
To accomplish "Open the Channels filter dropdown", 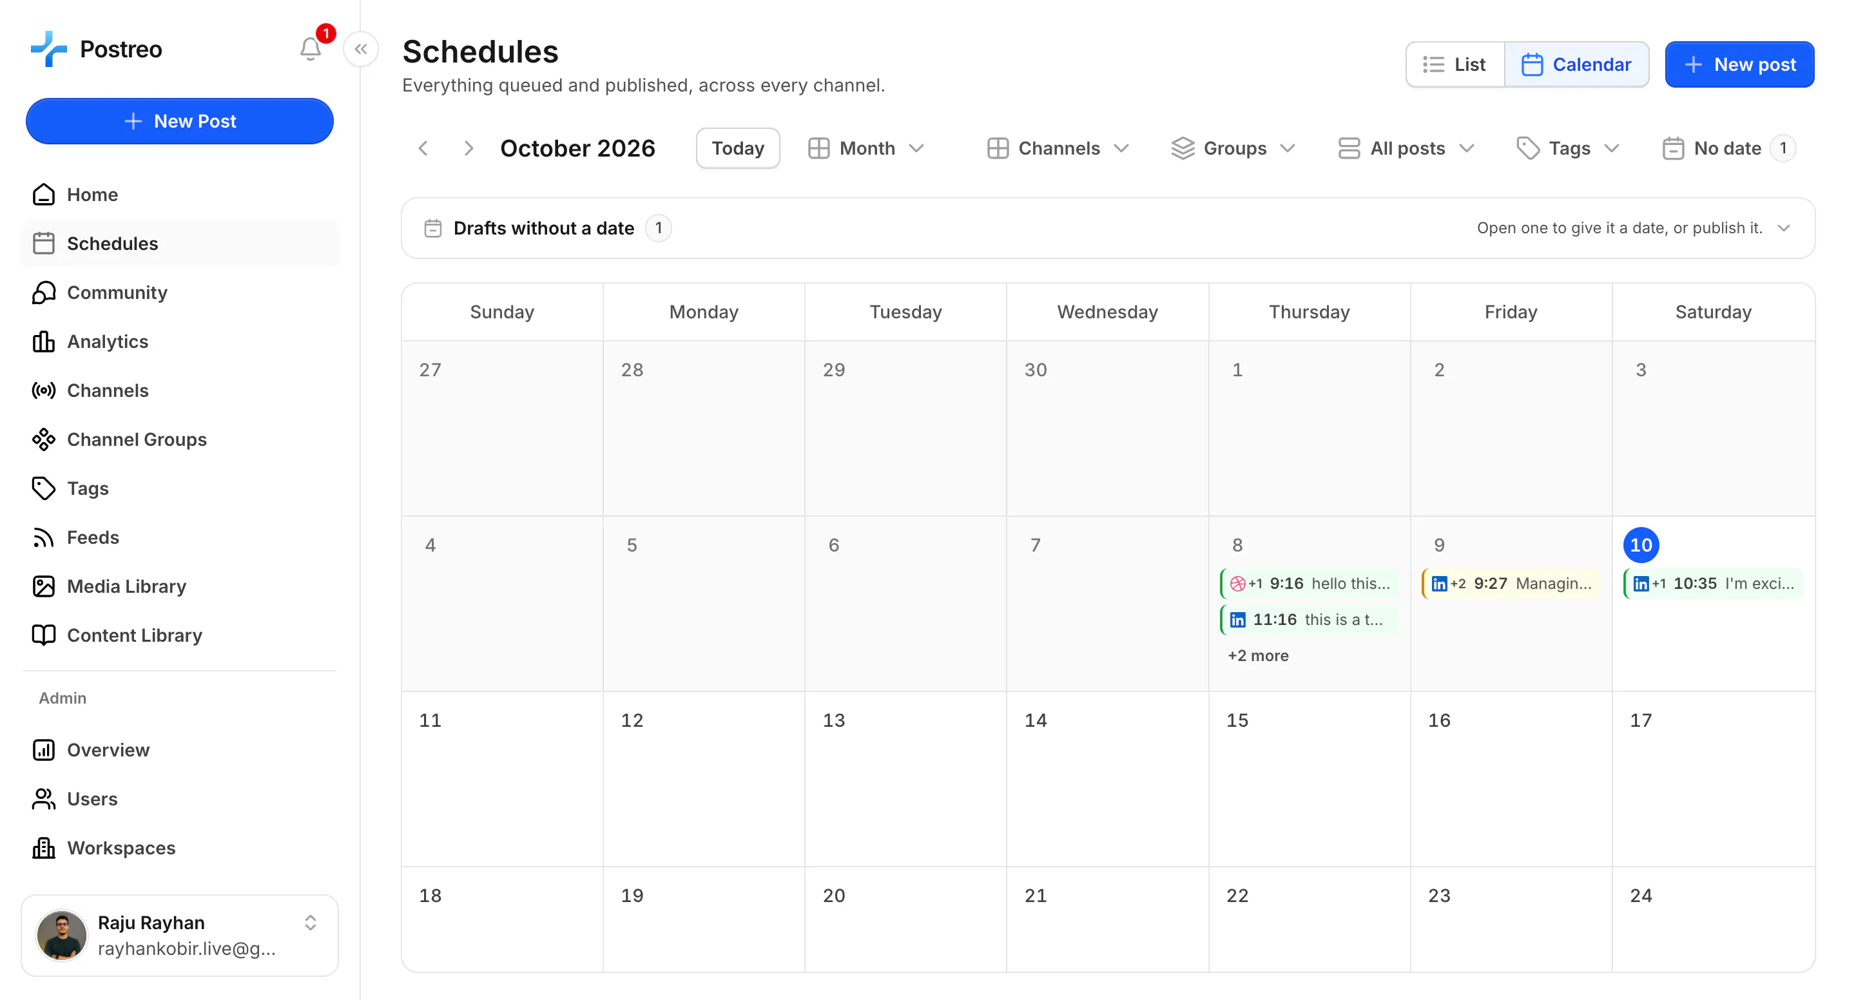I will [x=1058, y=148].
